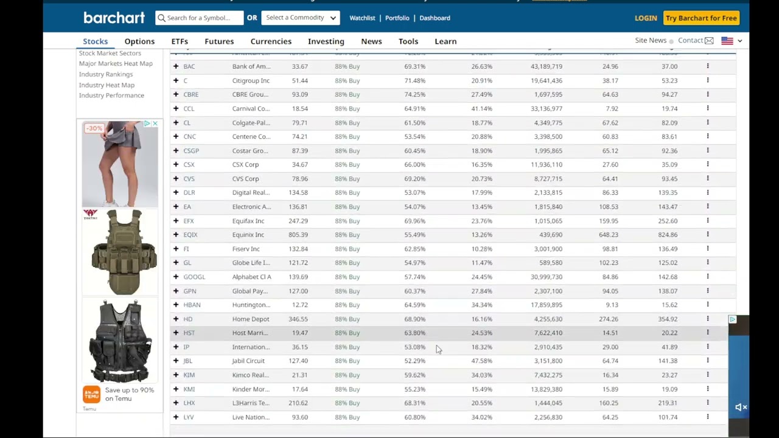Open the three-dot menu for Citigroup row
779x438 pixels.
(708, 80)
